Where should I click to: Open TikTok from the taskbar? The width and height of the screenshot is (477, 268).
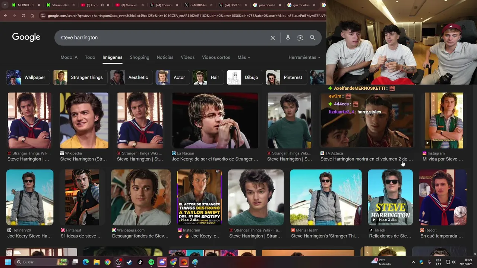(140, 262)
